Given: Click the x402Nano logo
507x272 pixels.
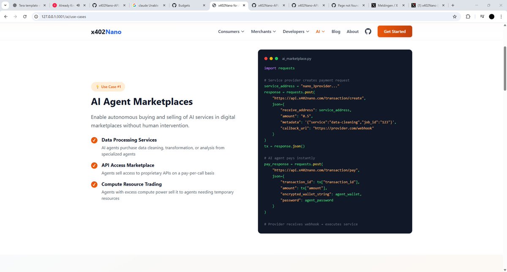Looking at the screenshot, I should (106, 32).
